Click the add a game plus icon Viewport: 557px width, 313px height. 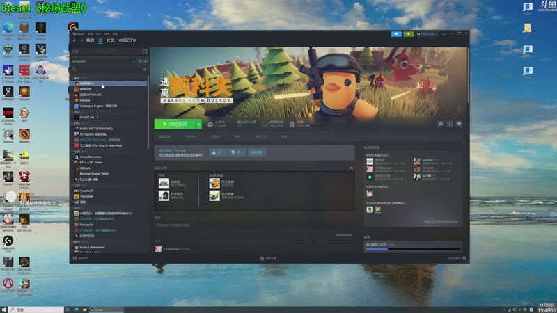tap(74, 258)
